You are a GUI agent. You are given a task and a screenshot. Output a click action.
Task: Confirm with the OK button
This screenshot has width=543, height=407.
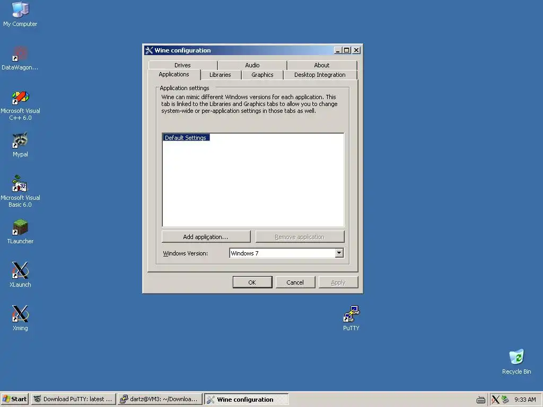(x=252, y=282)
